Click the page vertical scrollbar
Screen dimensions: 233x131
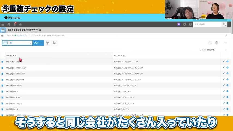coord(232,27)
